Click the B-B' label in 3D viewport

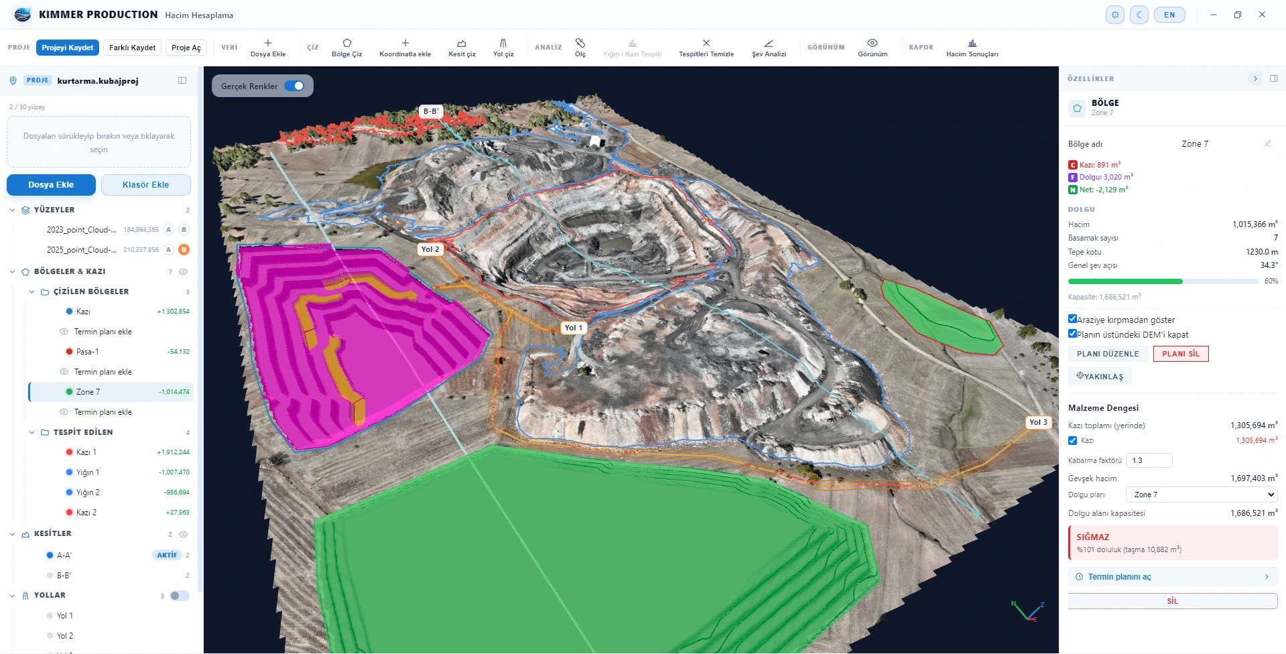pyautogui.click(x=430, y=111)
